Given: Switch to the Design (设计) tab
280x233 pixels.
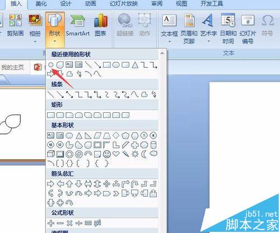Looking at the screenshot, I should 66,4.
